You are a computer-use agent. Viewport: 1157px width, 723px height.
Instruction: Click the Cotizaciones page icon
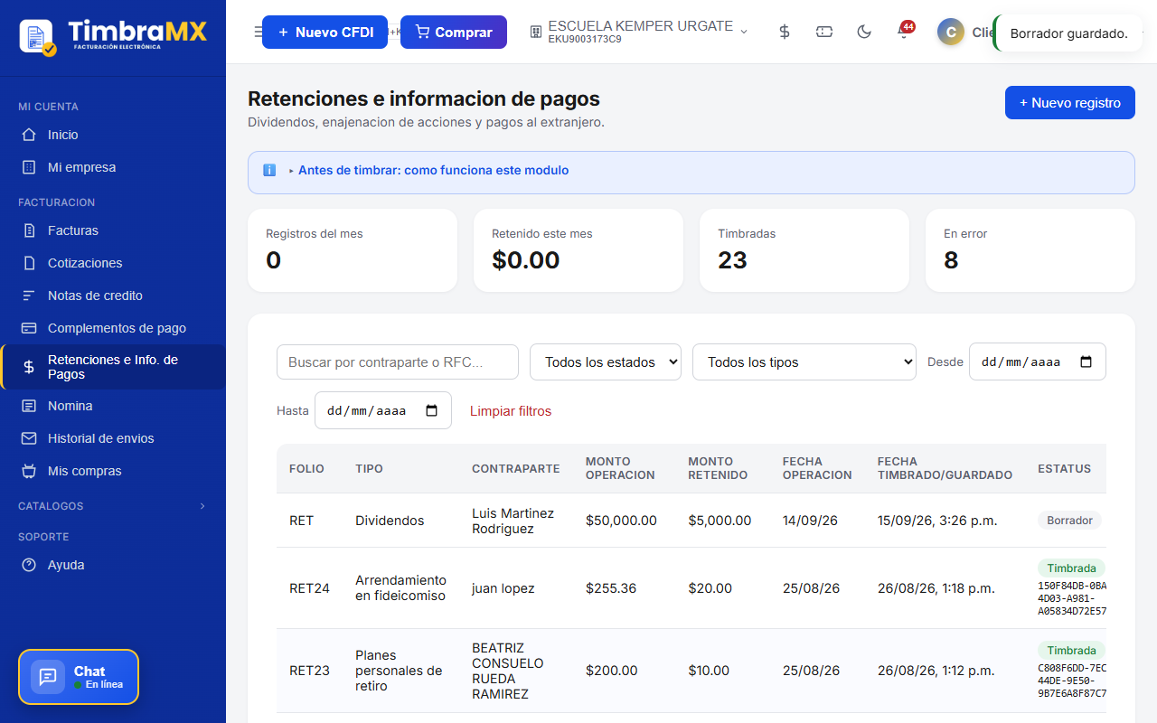pyautogui.click(x=29, y=263)
